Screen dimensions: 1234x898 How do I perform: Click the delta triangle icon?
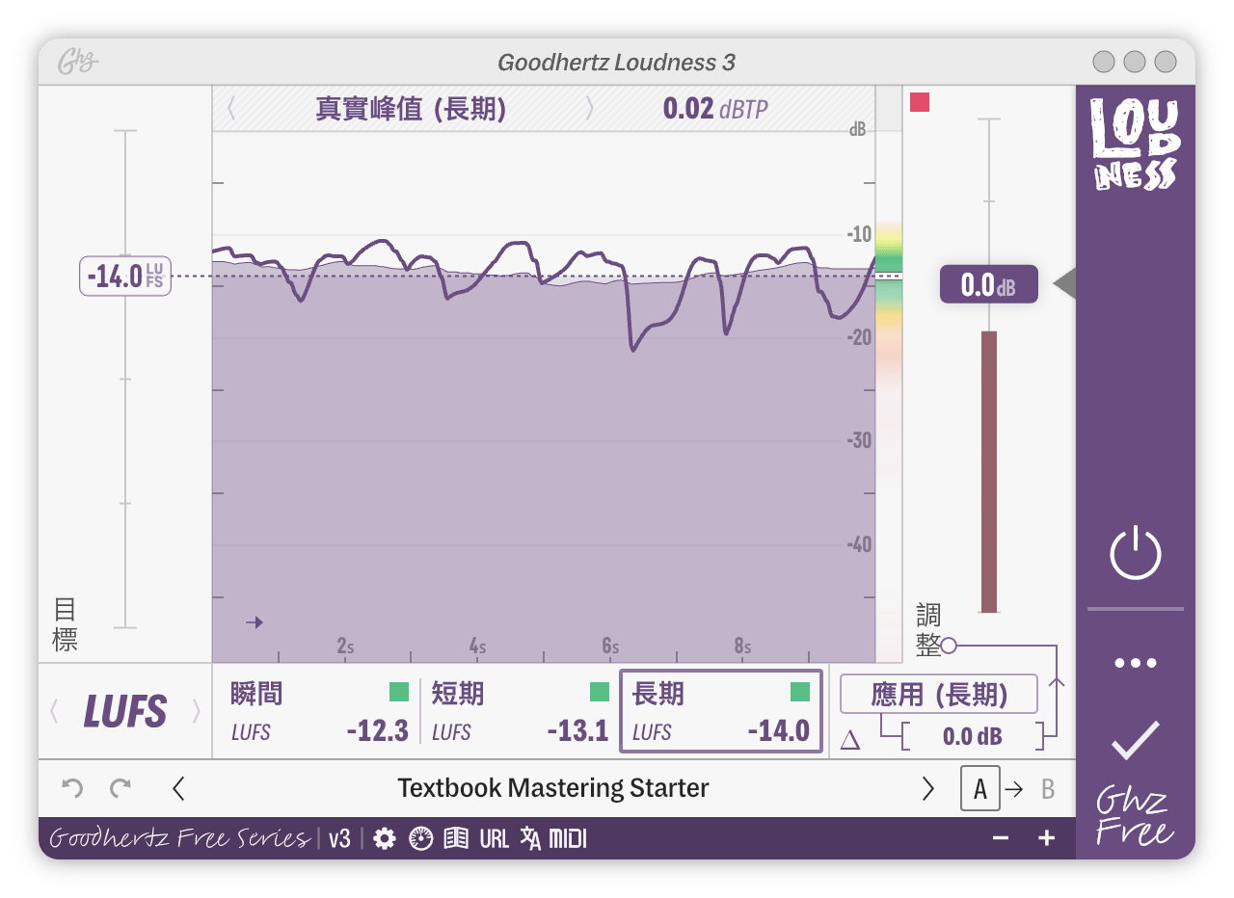tap(850, 739)
